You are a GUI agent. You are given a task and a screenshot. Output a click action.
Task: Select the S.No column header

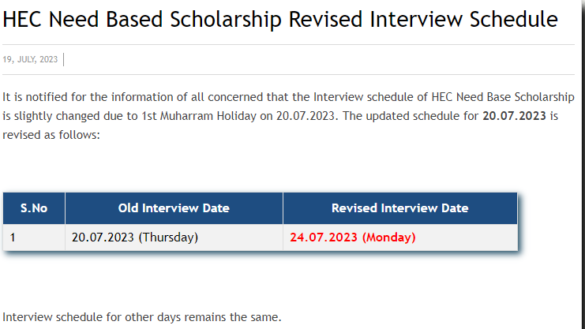[34, 208]
